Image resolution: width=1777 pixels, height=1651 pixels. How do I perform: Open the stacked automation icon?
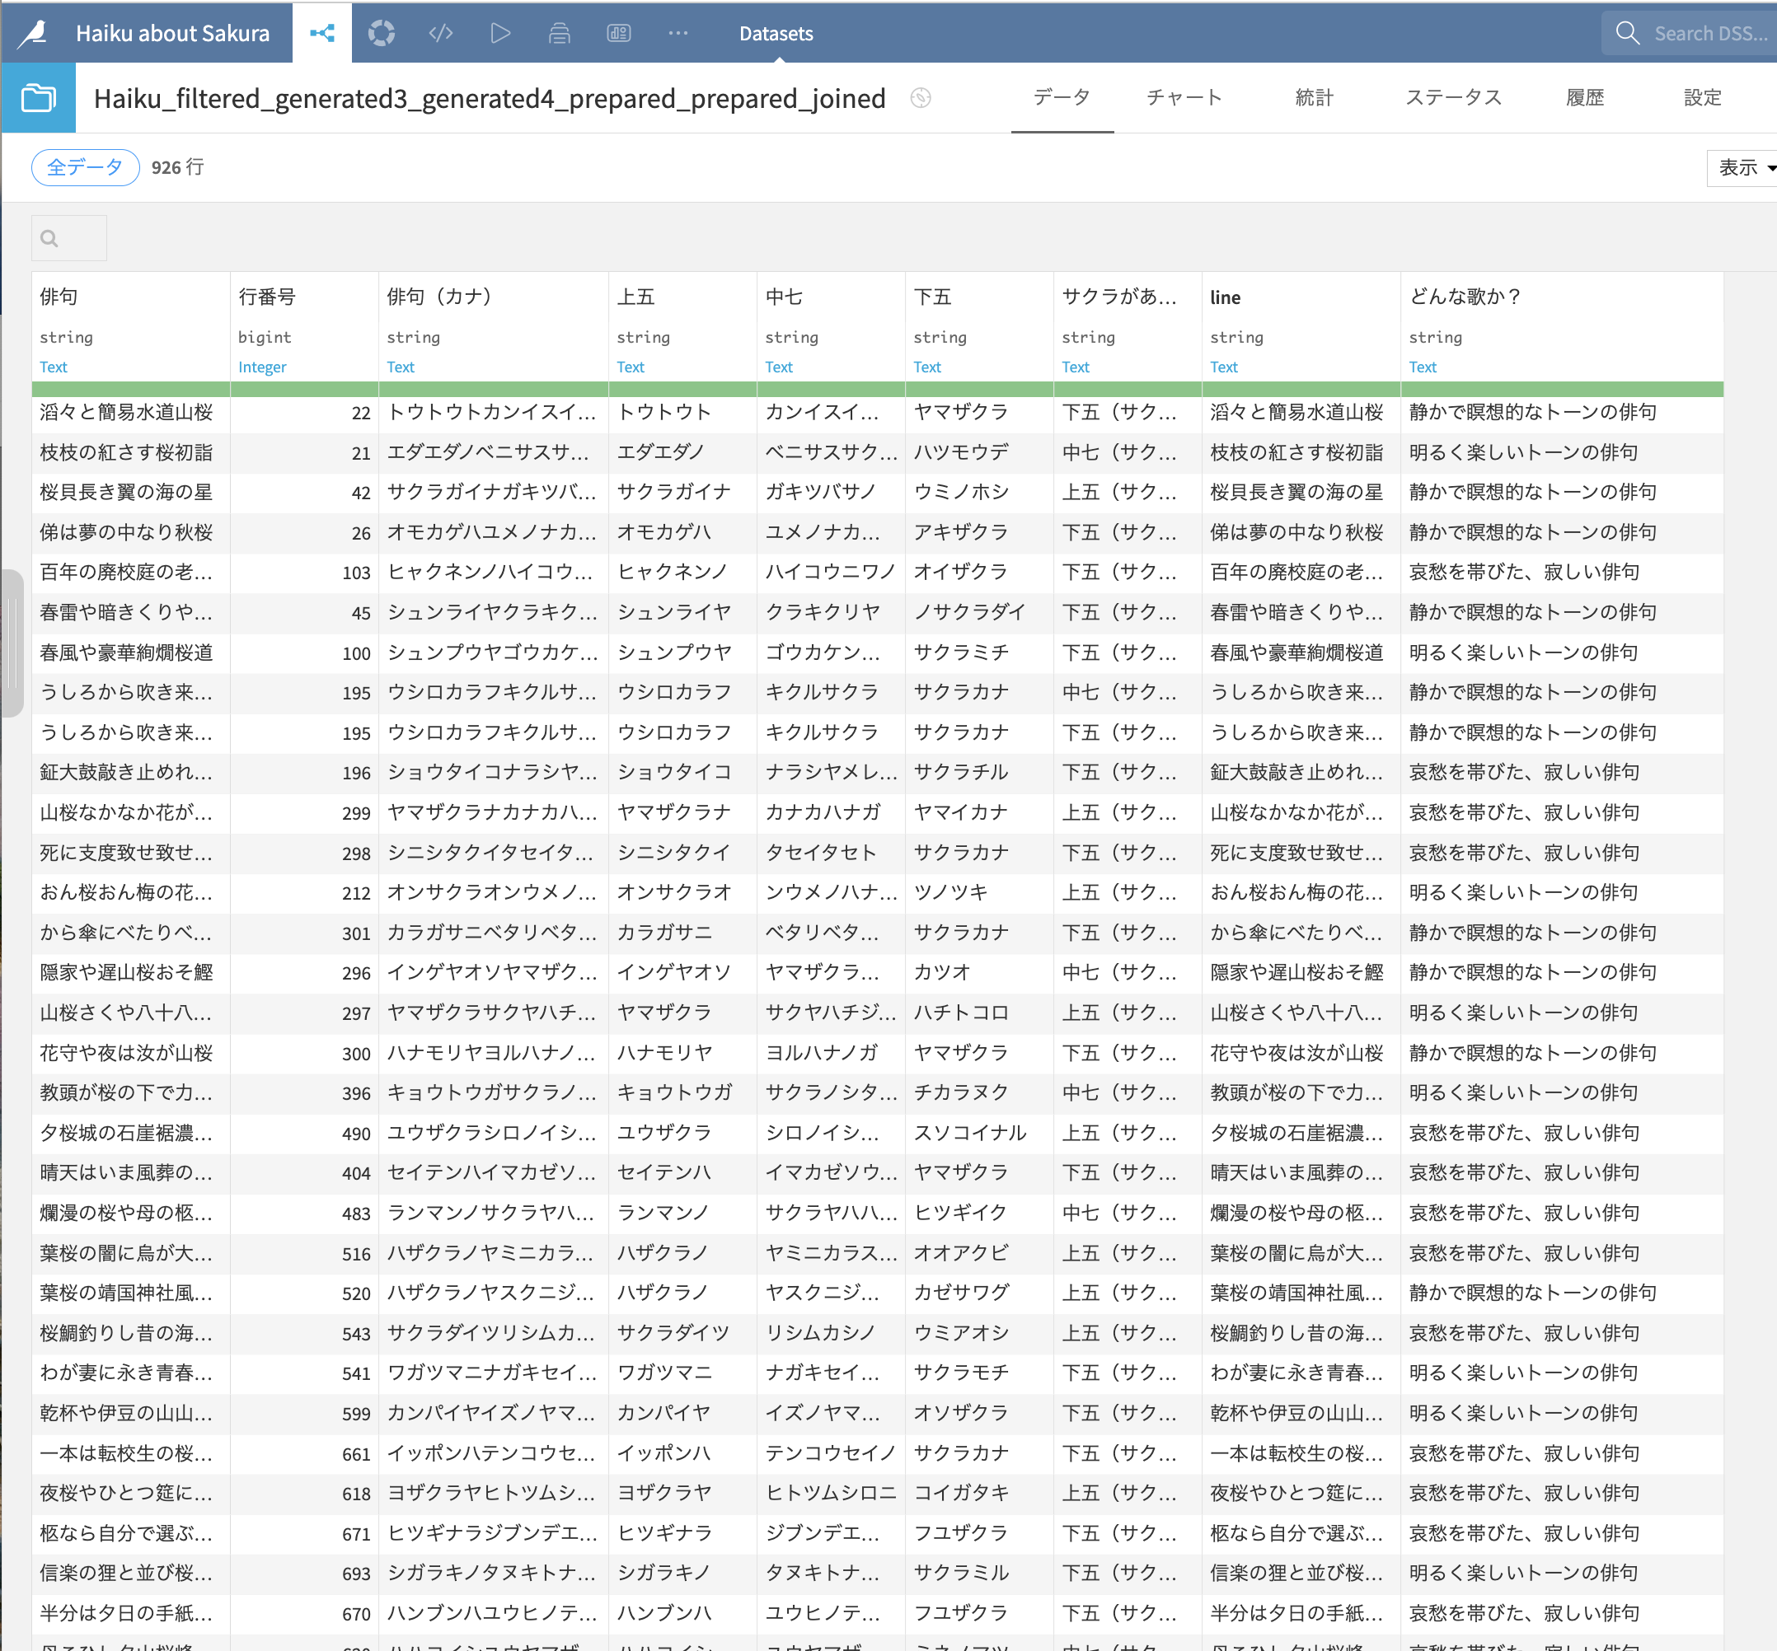point(560,34)
